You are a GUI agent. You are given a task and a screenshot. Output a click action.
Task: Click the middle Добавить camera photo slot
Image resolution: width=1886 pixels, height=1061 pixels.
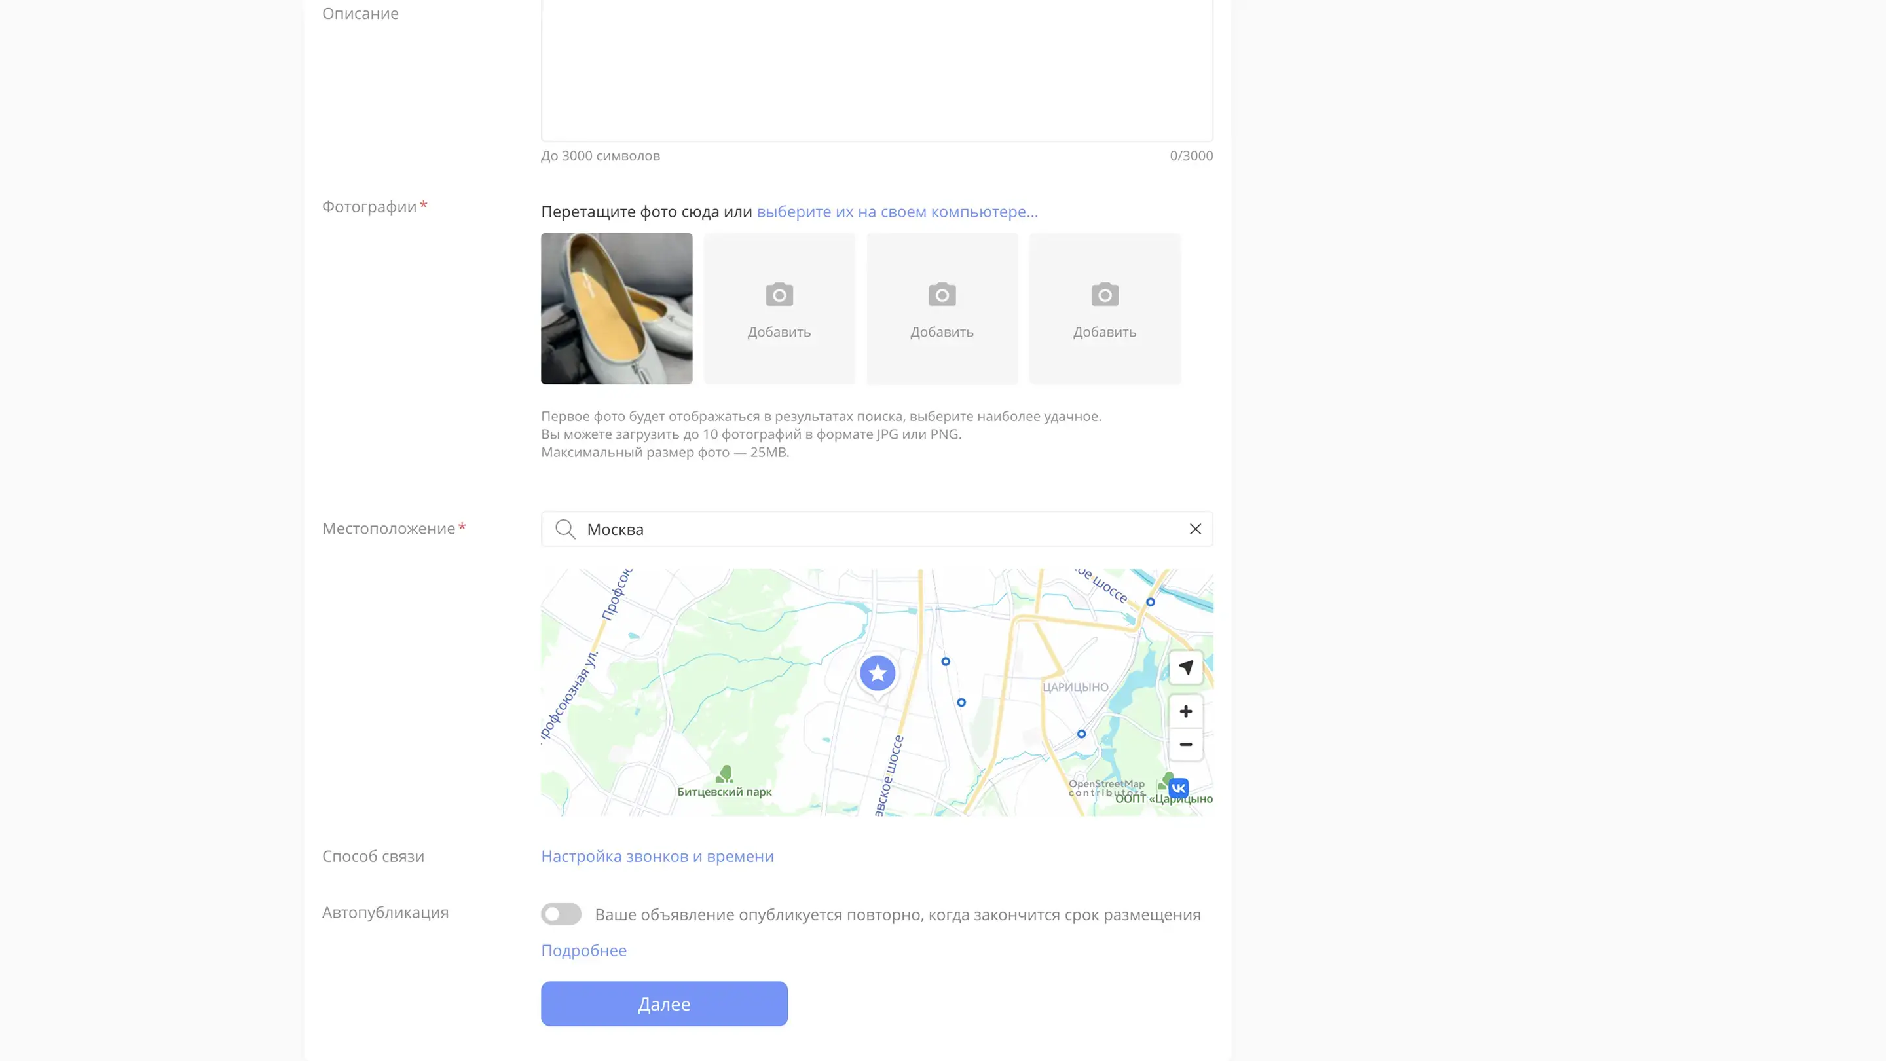point(942,308)
